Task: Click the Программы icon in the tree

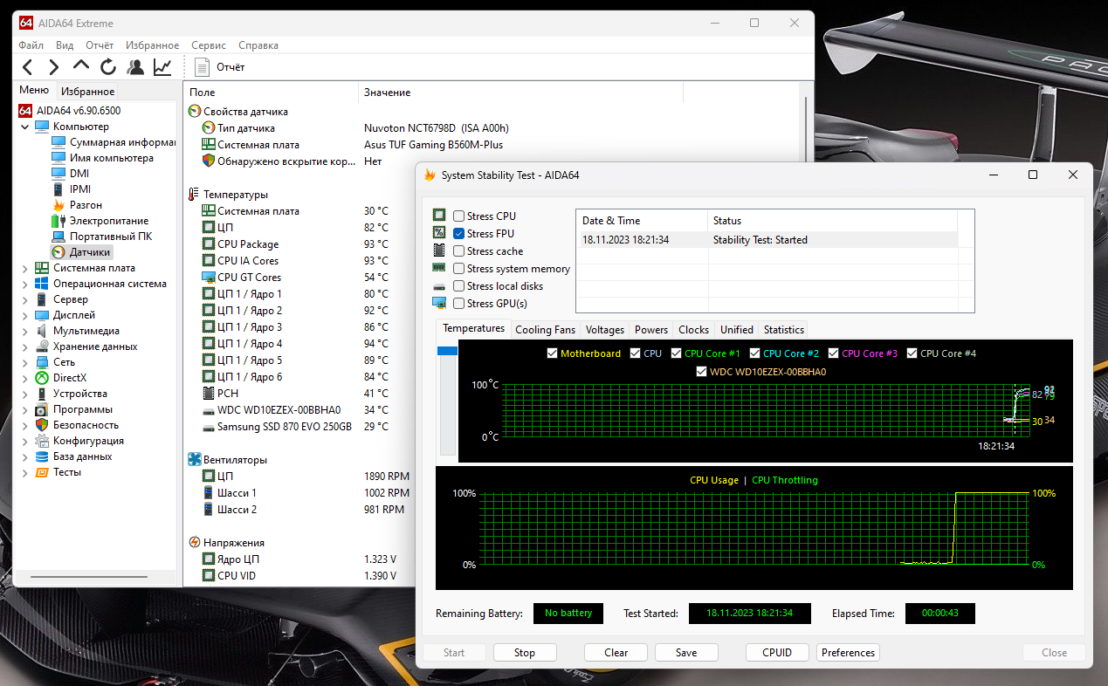Action: (x=42, y=409)
